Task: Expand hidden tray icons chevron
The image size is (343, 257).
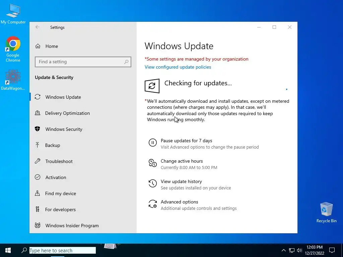Action: 283,250
